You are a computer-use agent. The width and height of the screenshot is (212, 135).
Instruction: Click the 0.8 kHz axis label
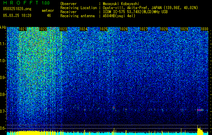(3, 94)
